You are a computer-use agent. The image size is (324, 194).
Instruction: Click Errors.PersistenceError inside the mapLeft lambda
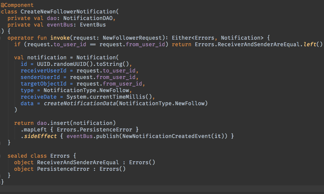94,130
